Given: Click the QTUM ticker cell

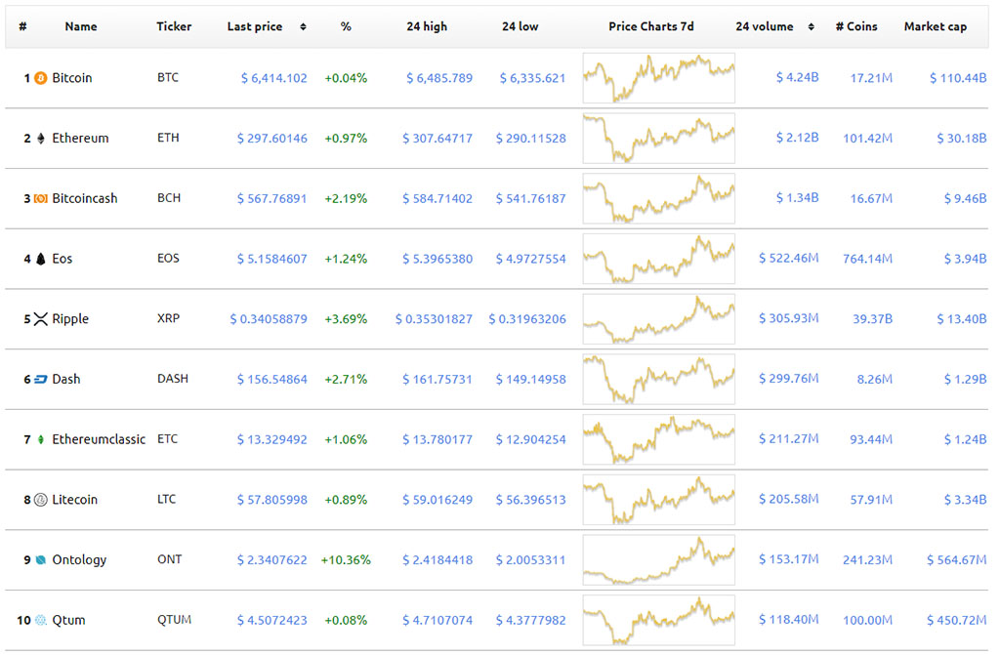Looking at the screenshot, I should (174, 619).
